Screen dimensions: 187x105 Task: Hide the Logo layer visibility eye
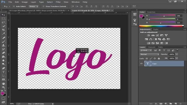pyautogui.click(x=141, y=64)
